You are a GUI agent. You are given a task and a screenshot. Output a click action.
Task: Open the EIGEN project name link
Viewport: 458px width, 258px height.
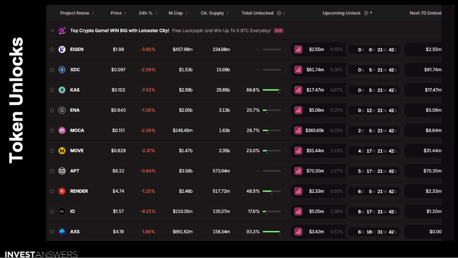pyautogui.click(x=77, y=50)
